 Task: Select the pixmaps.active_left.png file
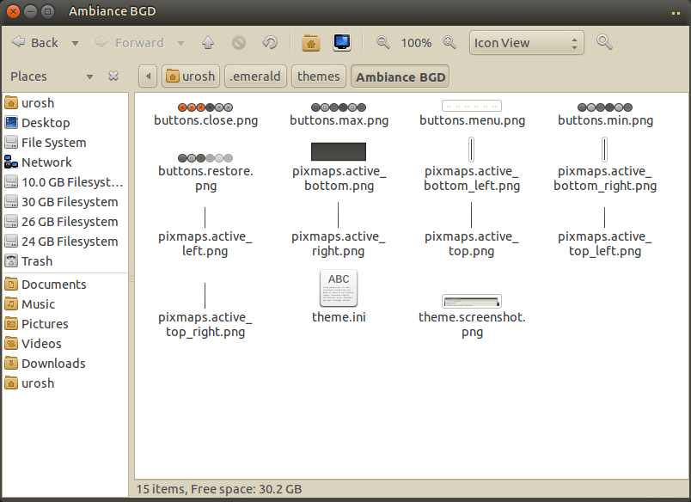205,233
